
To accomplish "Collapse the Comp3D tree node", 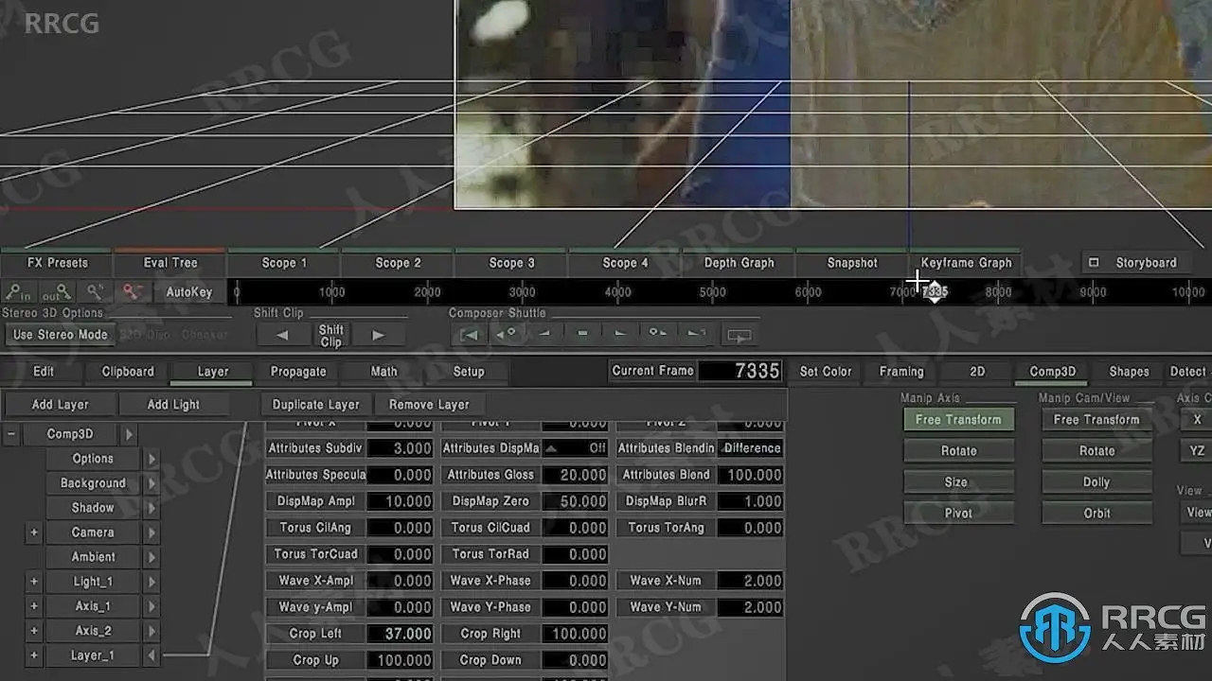I will pos(11,434).
